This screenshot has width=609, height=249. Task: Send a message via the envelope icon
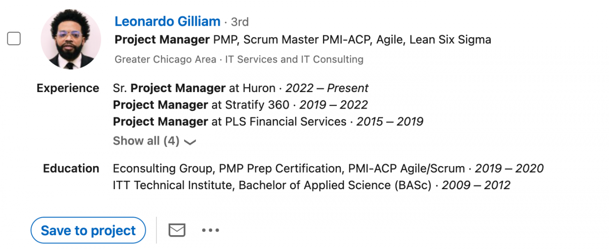click(x=177, y=230)
